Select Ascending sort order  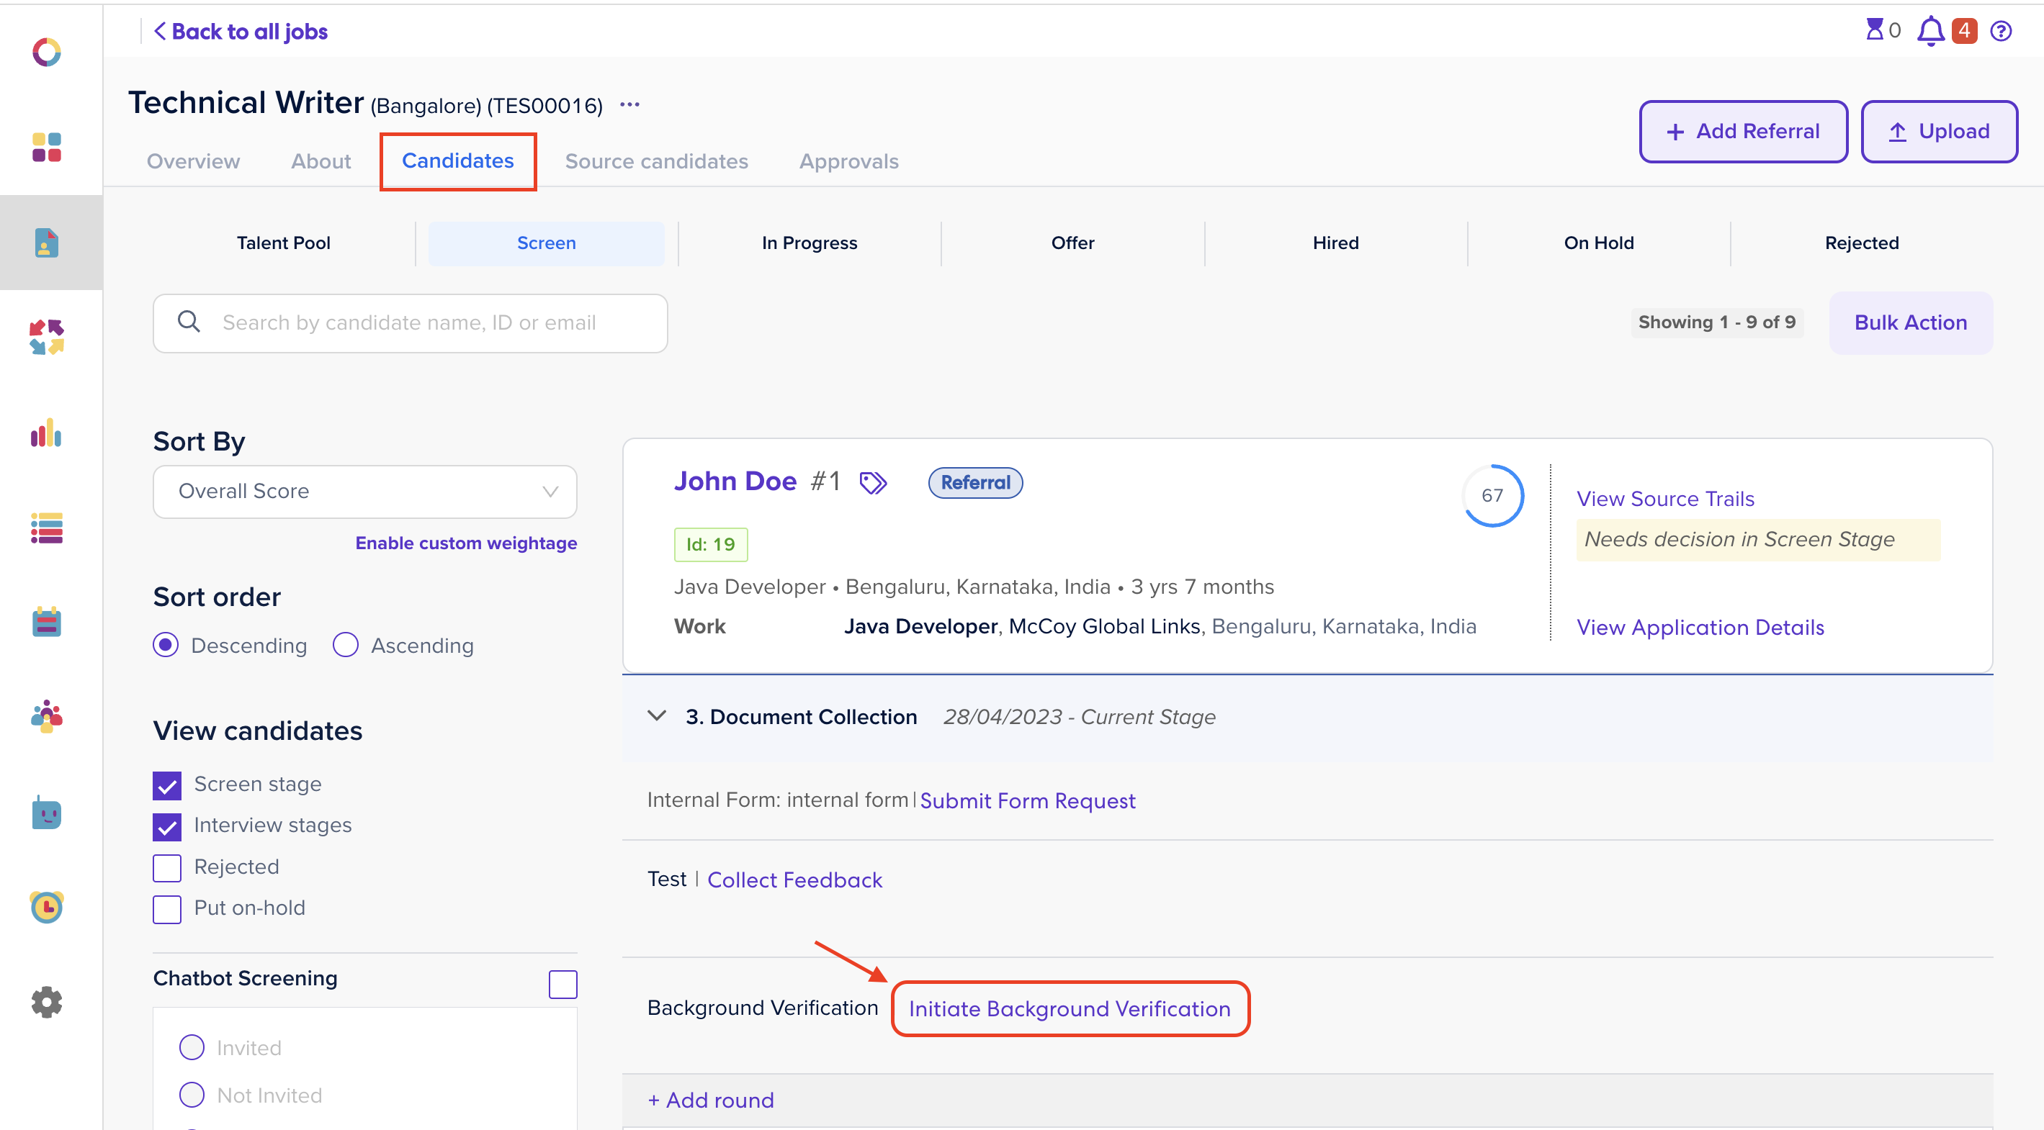click(345, 646)
